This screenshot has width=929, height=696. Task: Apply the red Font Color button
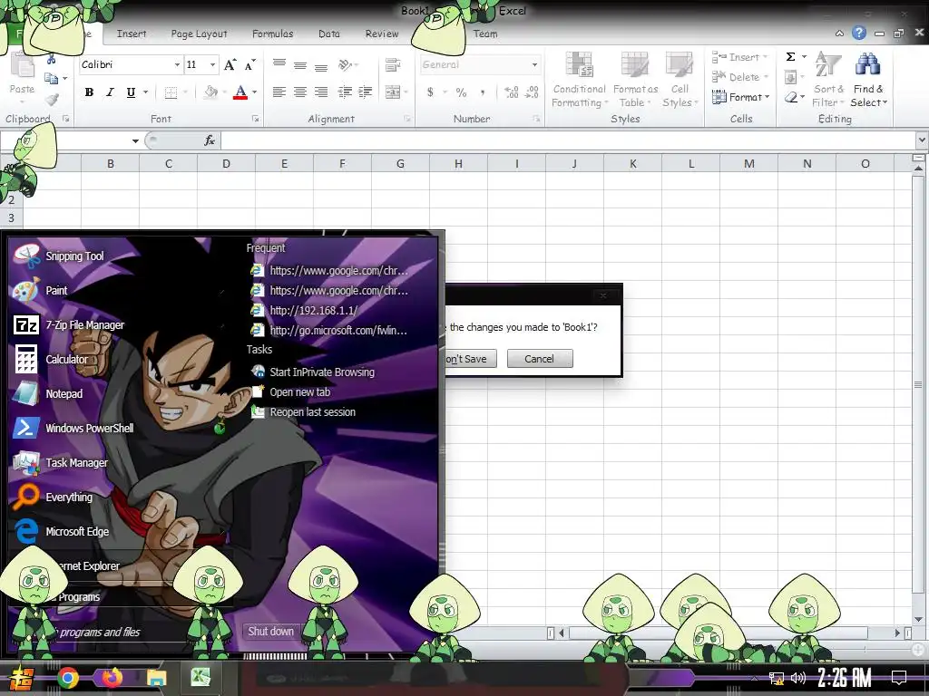tap(240, 92)
